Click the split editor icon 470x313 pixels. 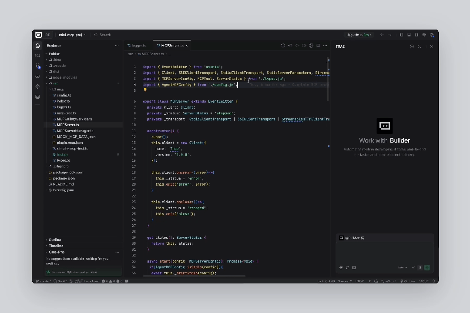coord(318,46)
